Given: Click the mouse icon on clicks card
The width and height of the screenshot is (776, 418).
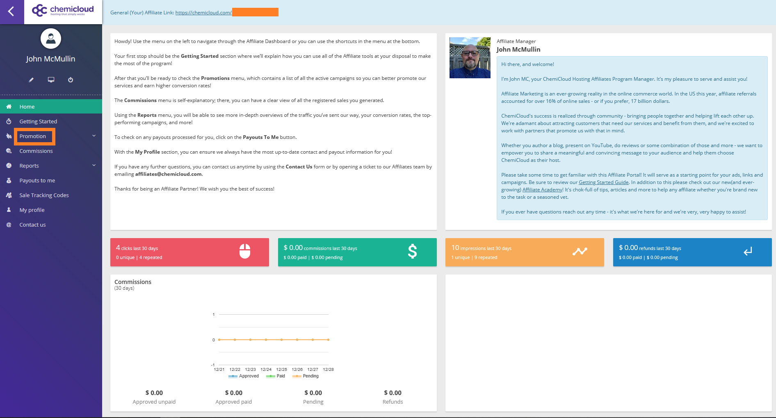Looking at the screenshot, I should click(x=245, y=252).
